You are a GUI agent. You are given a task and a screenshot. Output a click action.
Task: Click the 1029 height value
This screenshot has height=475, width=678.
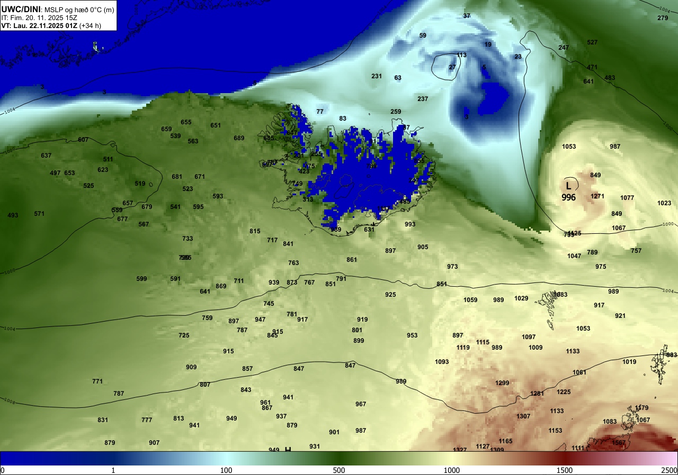pos(521,298)
